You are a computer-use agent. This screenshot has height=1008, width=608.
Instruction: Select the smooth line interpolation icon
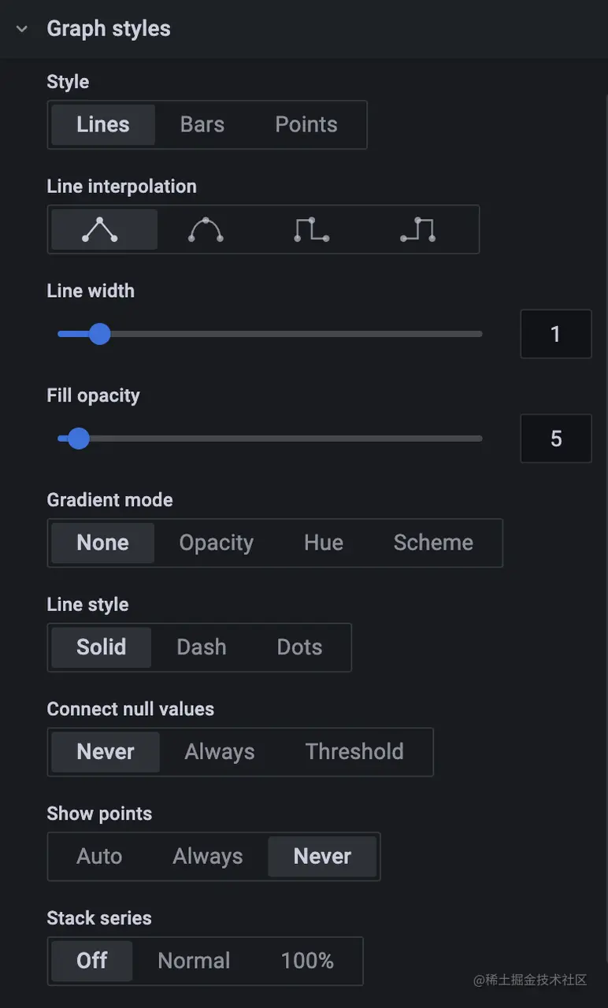pyautogui.click(x=205, y=229)
